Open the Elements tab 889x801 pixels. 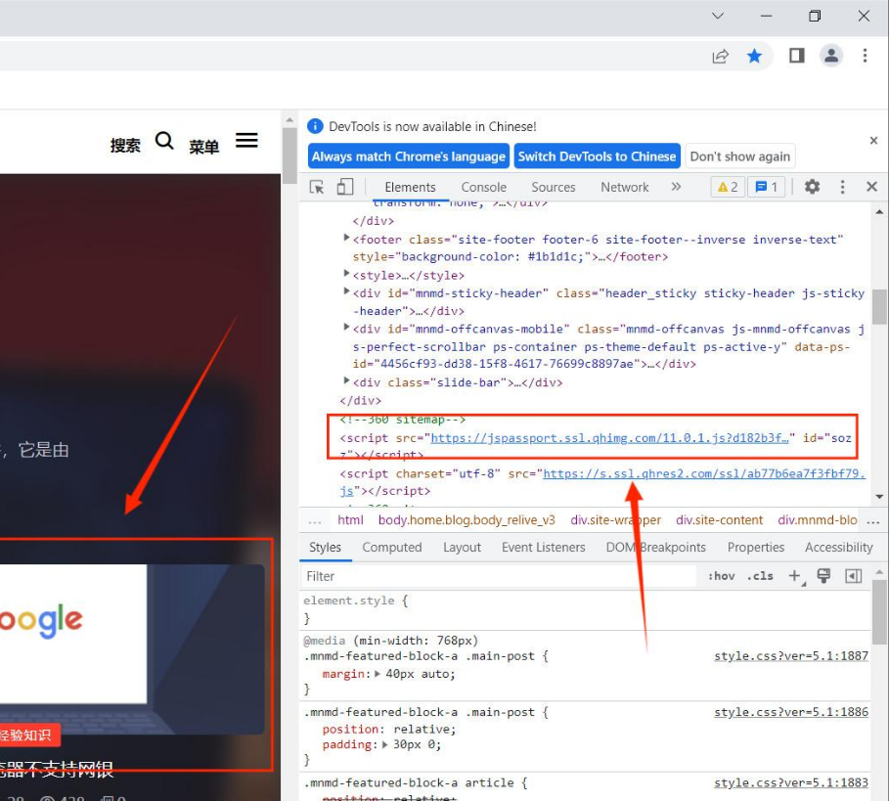coord(410,187)
